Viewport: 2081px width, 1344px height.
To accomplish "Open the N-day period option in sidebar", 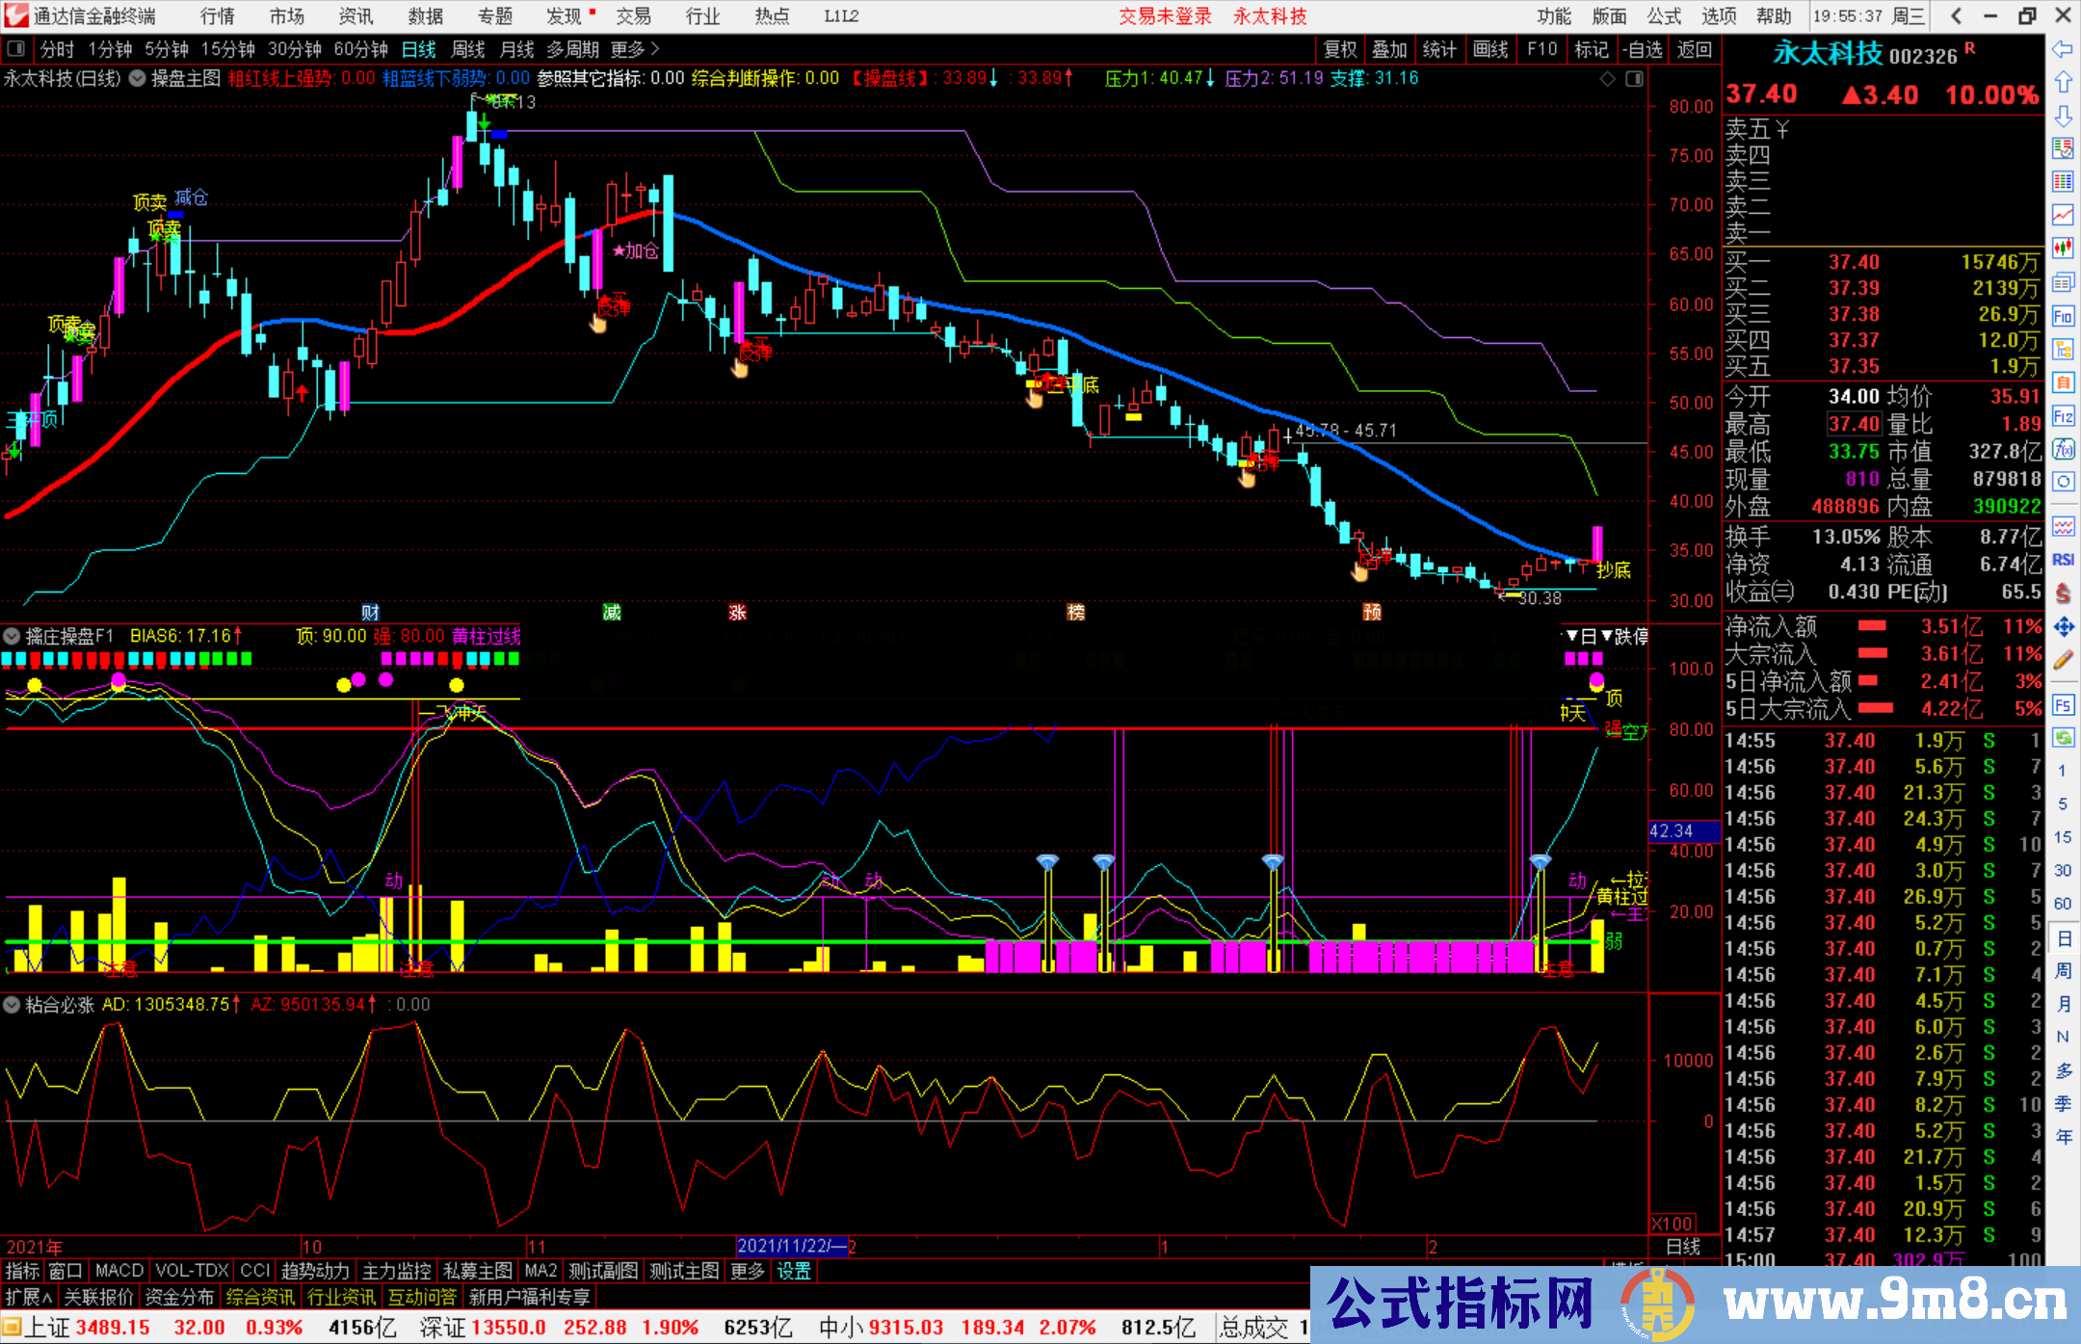I will [2063, 1037].
